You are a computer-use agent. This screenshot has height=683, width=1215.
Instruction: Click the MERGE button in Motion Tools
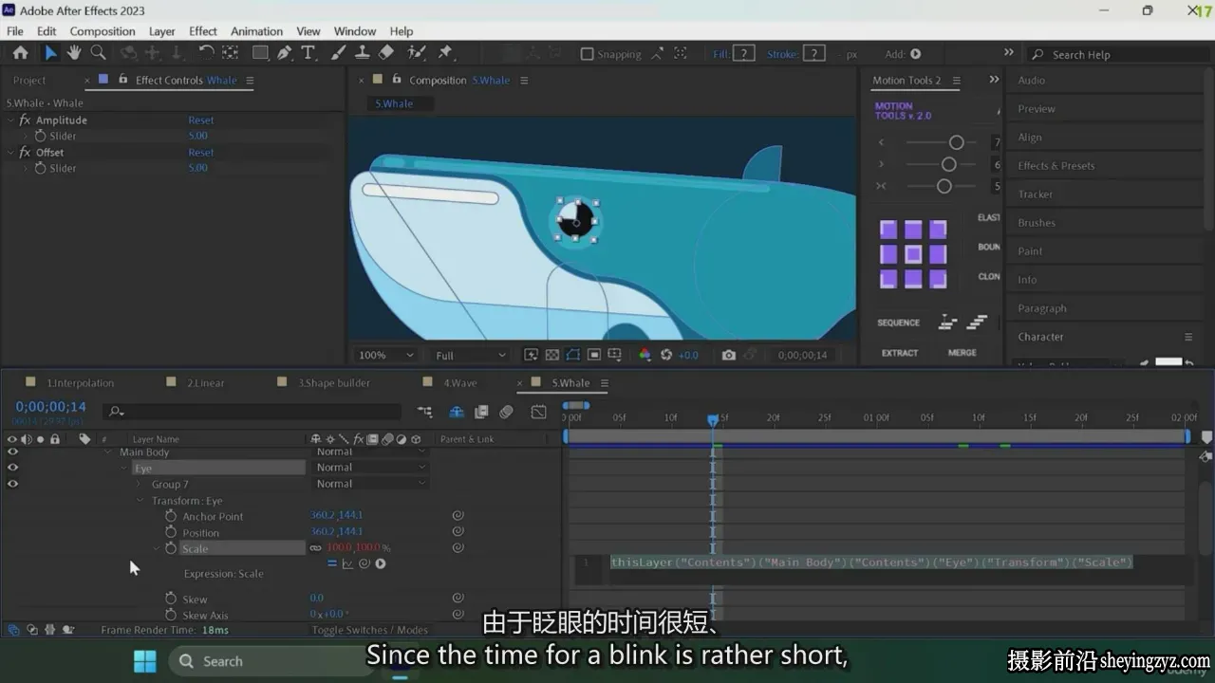click(x=962, y=353)
